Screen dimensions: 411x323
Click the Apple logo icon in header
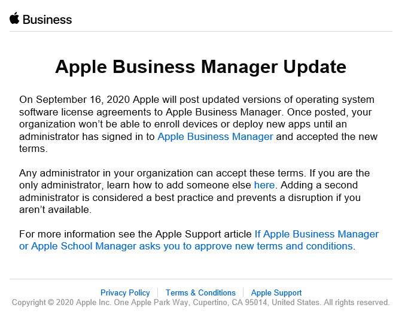tap(14, 19)
